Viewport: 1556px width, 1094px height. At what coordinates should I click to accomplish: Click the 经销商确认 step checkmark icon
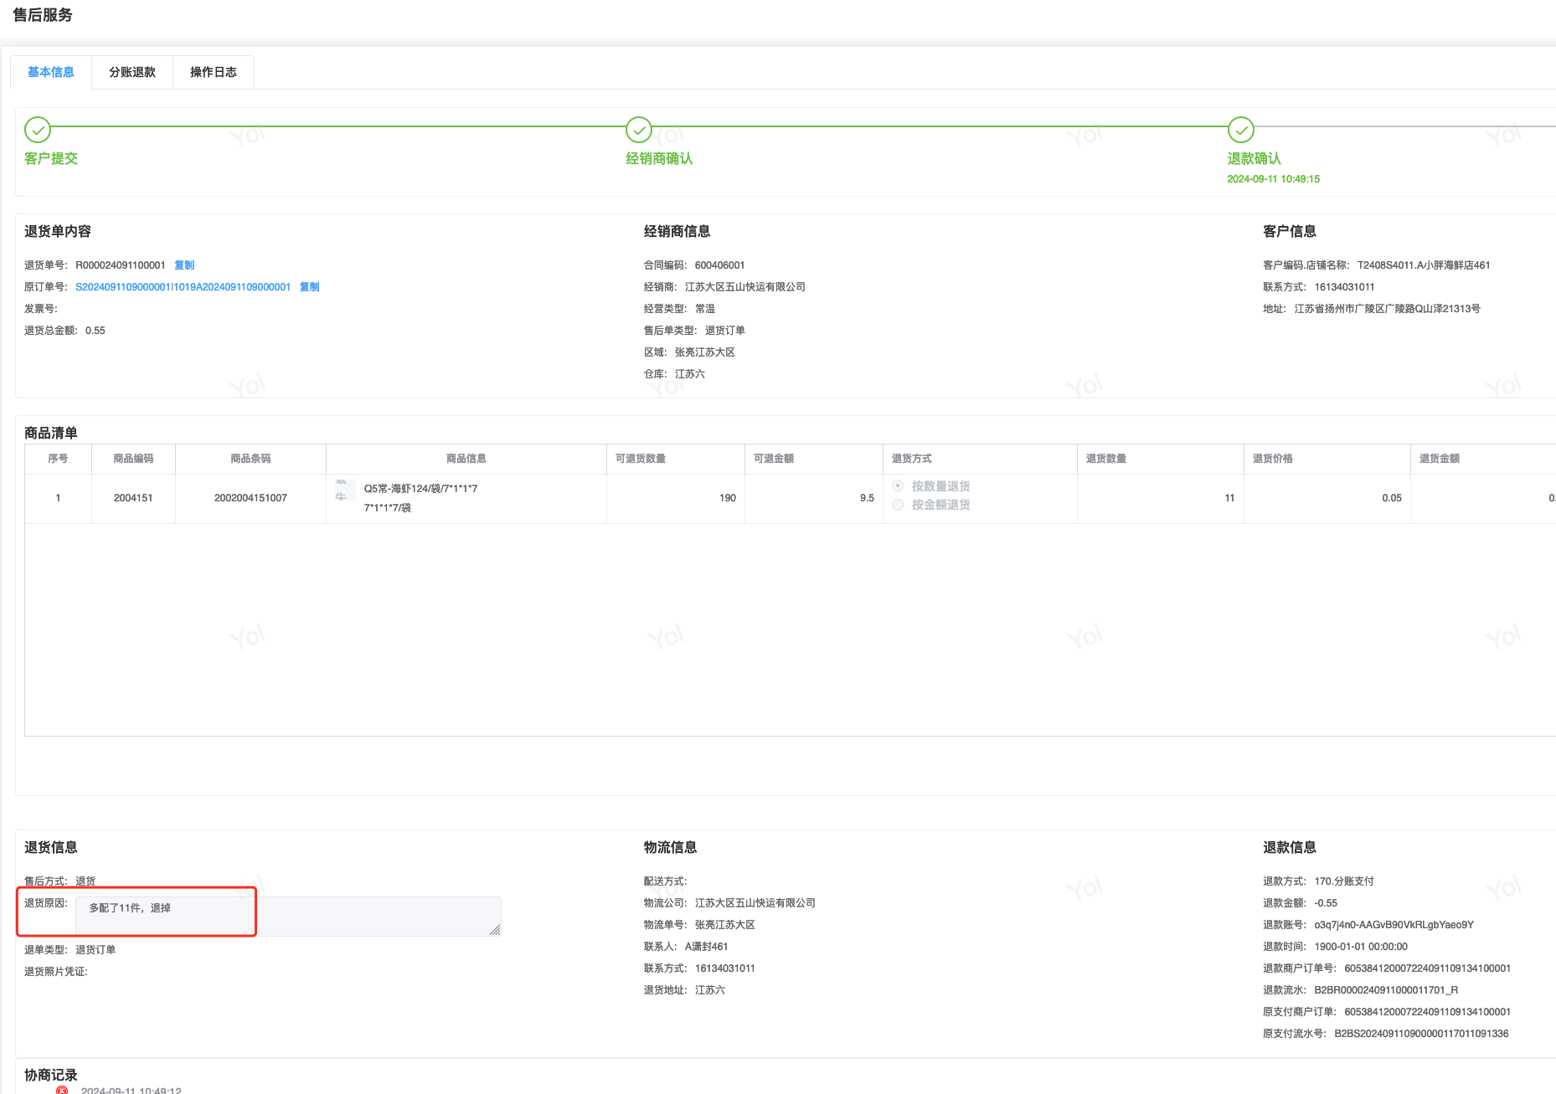pyautogui.click(x=639, y=130)
